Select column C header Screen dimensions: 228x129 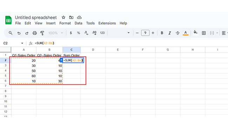72,50
